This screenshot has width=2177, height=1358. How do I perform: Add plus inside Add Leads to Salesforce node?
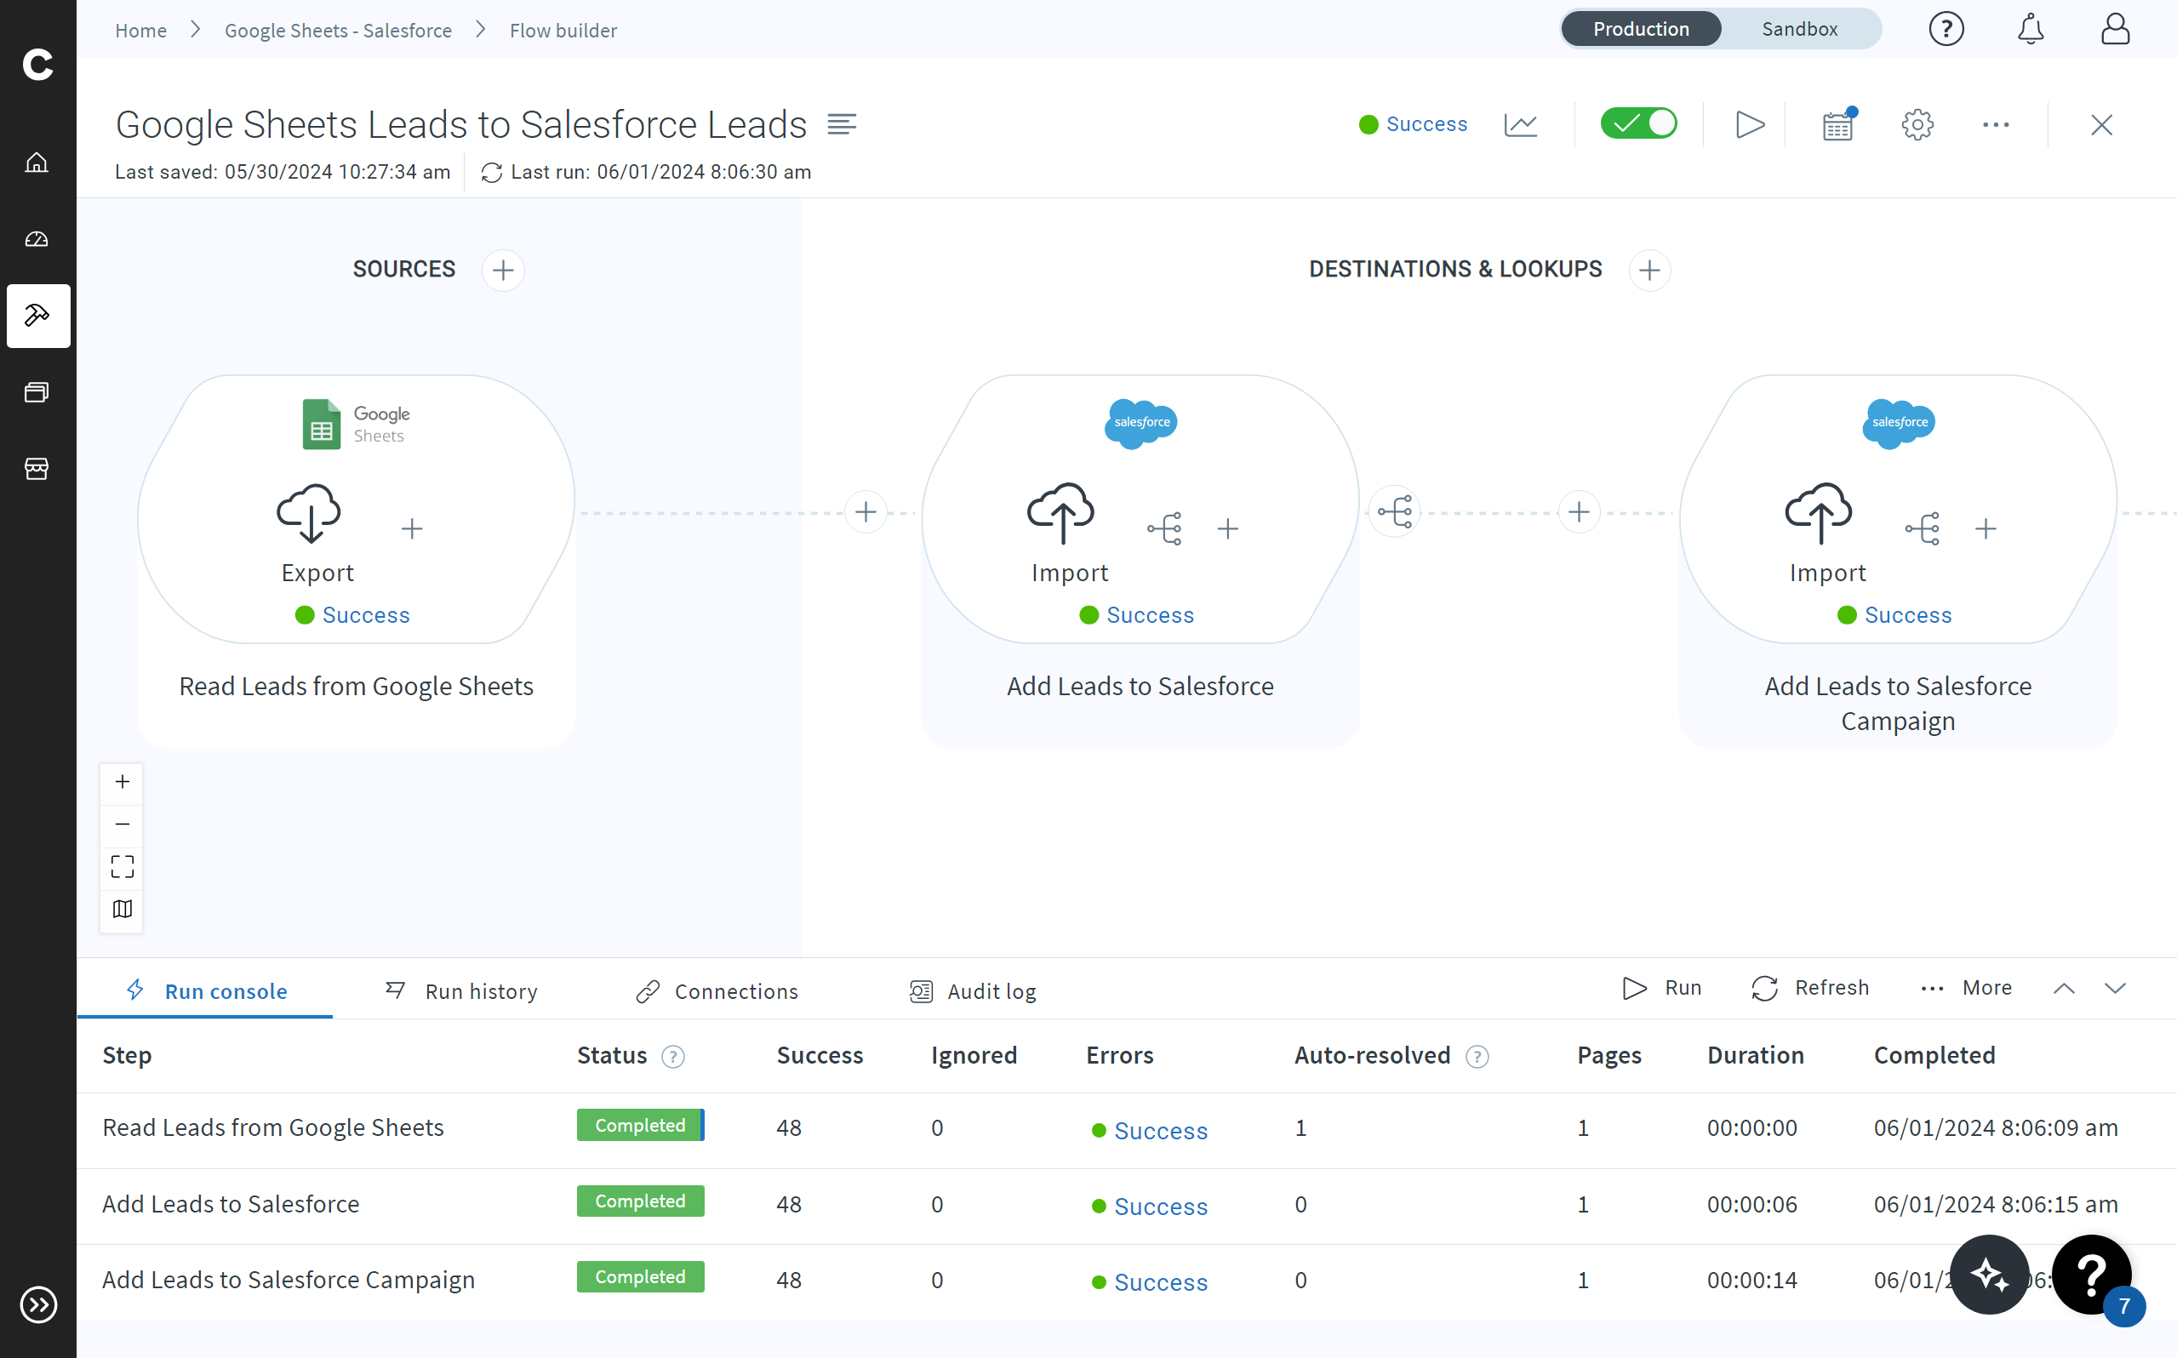tap(1228, 528)
